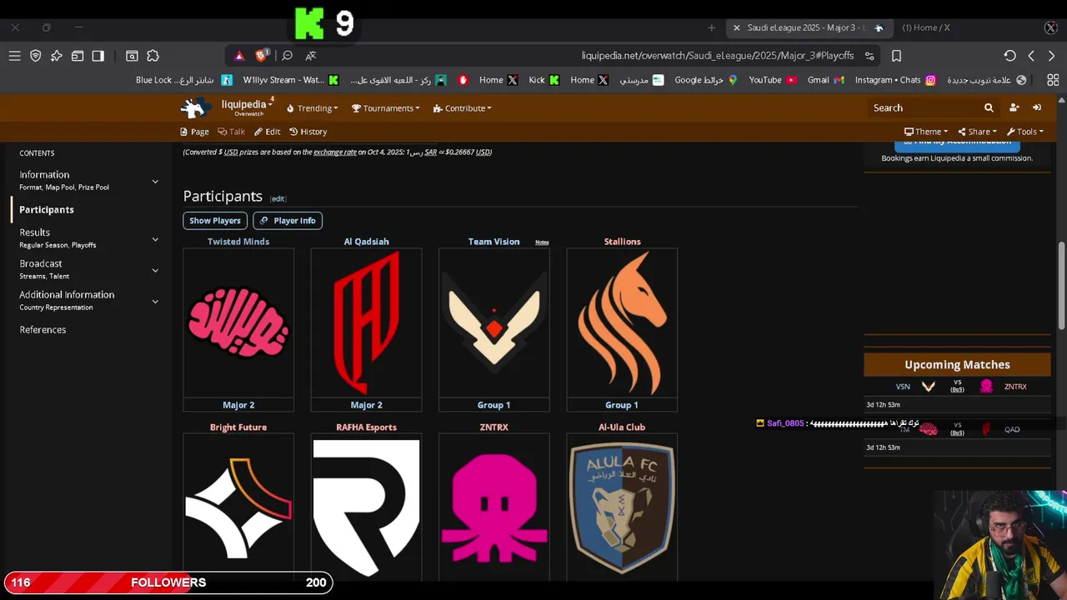The height and width of the screenshot is (600, 1067).
Task: Toggle the browser sidebar panel icon
Action: [x=98, y=56]
